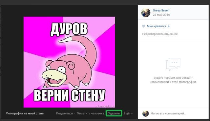Click Удалить to delete photo
This screenshot has height=121, width=210.
[114, 113]
